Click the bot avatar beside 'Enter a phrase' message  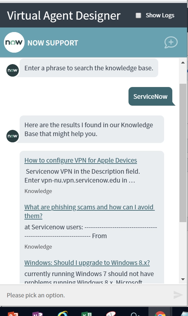[x=12, y=70]
